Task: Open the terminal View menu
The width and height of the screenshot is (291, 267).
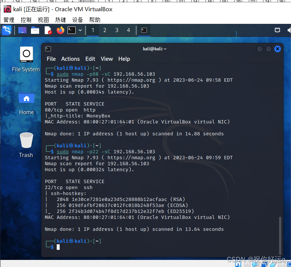Action: point(107,59)
